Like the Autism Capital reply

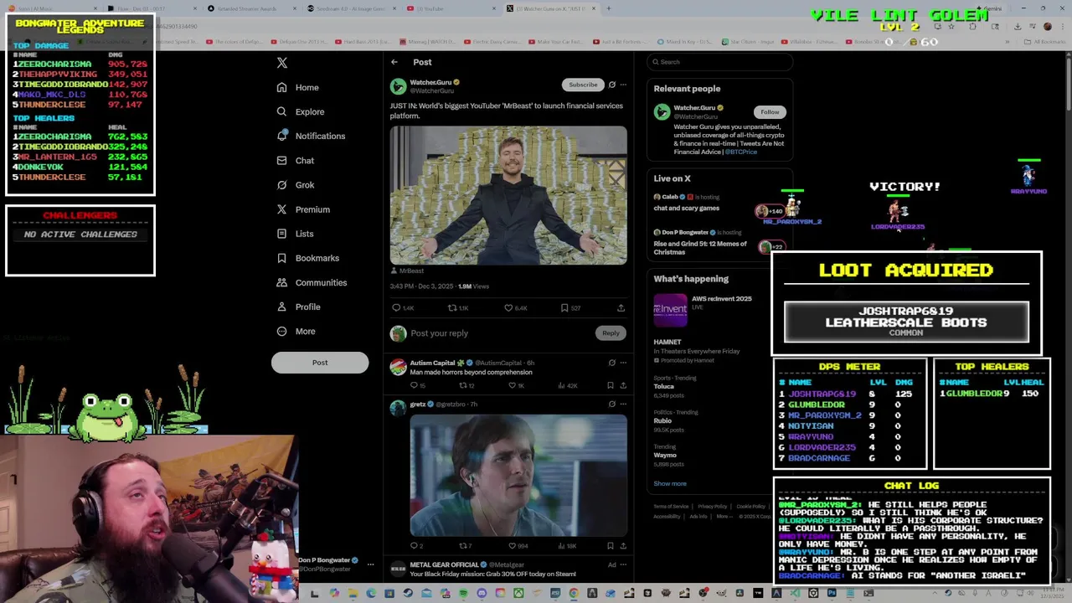513,385
